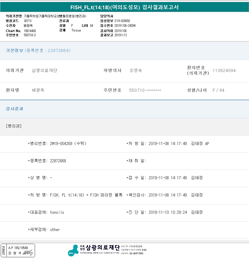Click the [병리과] department row
This screenshot has width=249, height=260.
pos(13,126)
